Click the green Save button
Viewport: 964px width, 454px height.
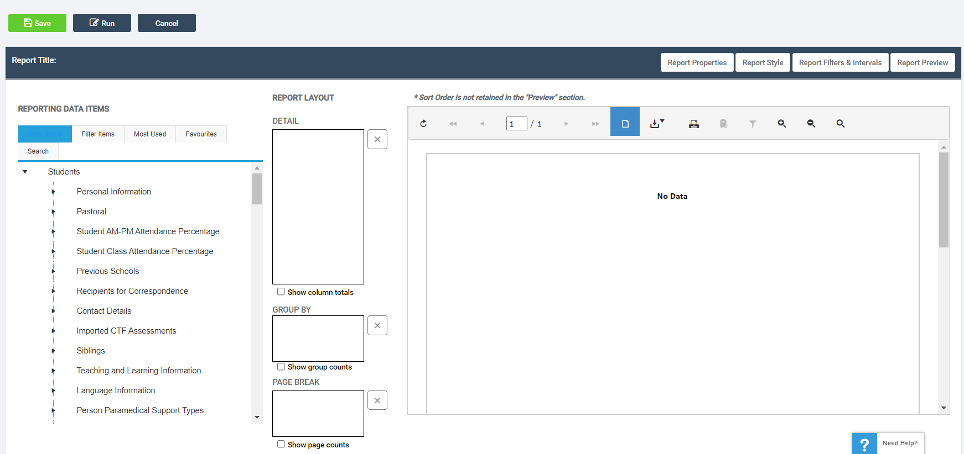tap(37, 23)
